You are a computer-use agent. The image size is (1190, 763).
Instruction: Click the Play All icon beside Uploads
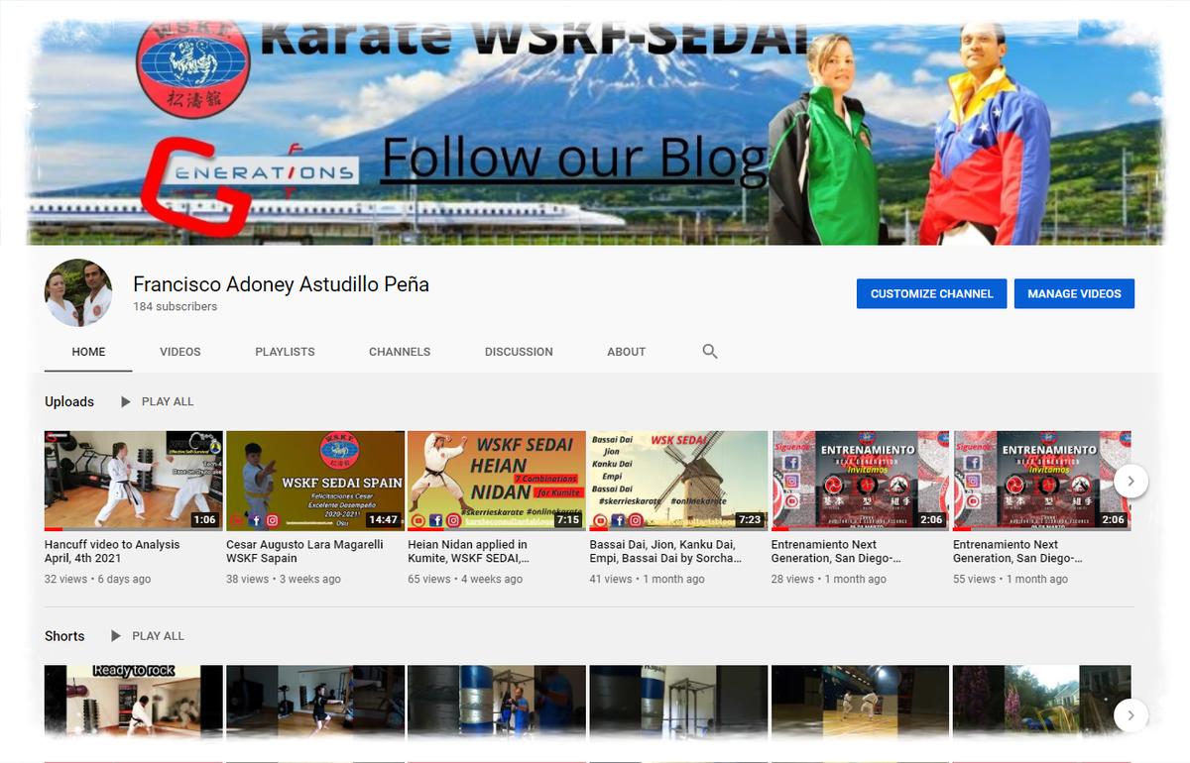[x=124, y=401]
